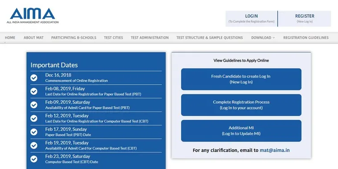Click checkmark icon beside Feb 08, 2019, Friday
Screen dimensions: 338x169
34,91
